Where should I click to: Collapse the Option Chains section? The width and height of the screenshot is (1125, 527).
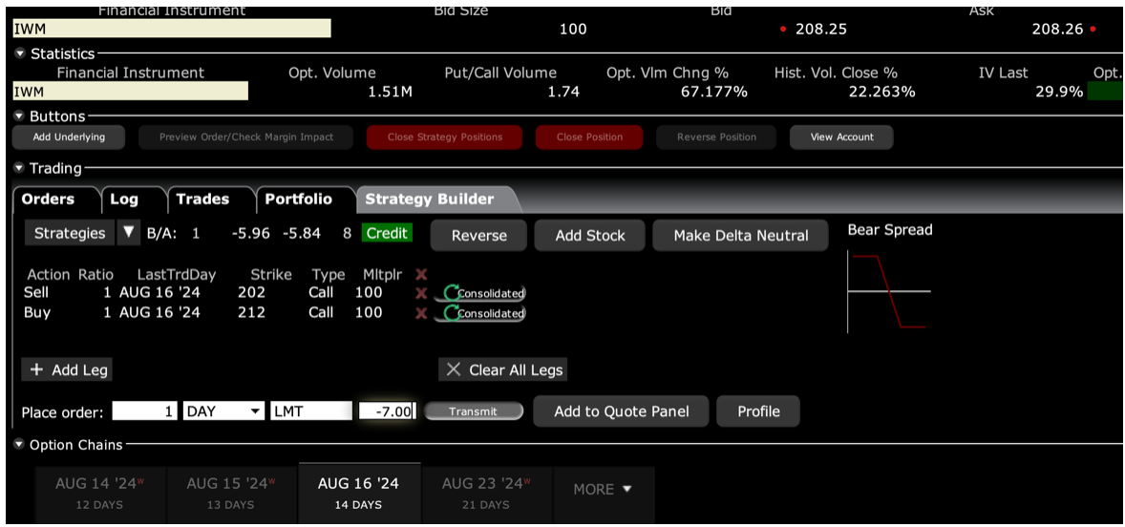click(x=20, y=445)
